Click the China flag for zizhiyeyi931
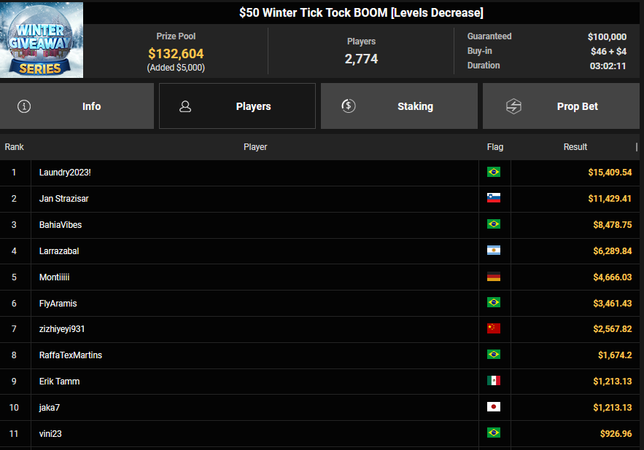 tap(494, 329)
